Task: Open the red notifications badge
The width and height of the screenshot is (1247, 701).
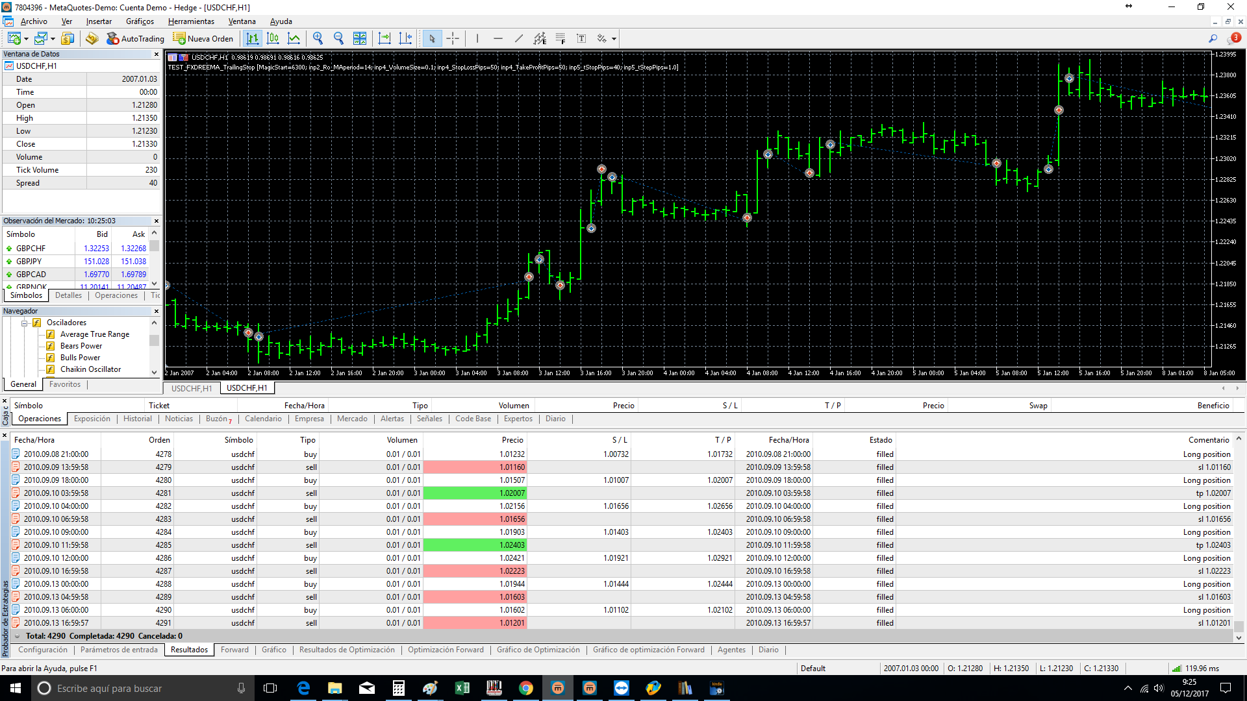Action: click(1235, 38)
